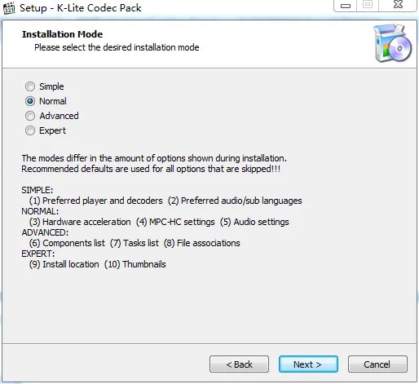
Task: Click '(4) MPC-HC settings' text
Action: coord(175,222)
